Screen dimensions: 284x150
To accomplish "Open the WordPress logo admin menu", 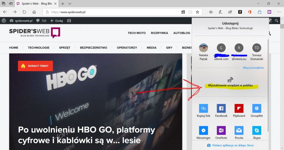I will [4, 21].
